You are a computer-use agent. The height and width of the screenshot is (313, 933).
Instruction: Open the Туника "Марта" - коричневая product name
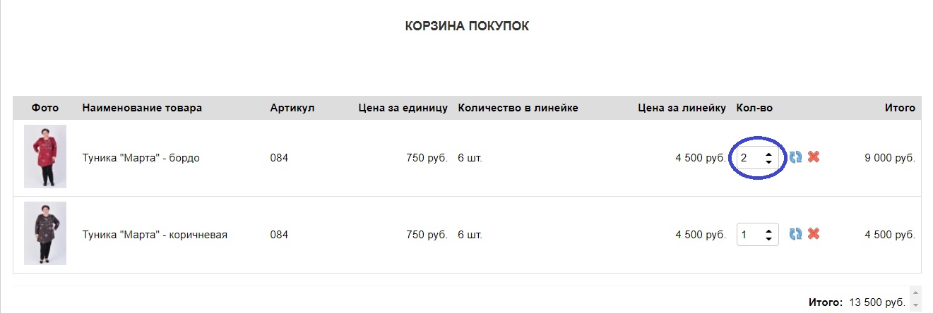pyautogui.click(x=155, y=234)
